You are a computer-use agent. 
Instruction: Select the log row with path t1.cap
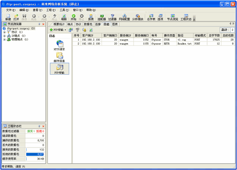pos(154,40)
